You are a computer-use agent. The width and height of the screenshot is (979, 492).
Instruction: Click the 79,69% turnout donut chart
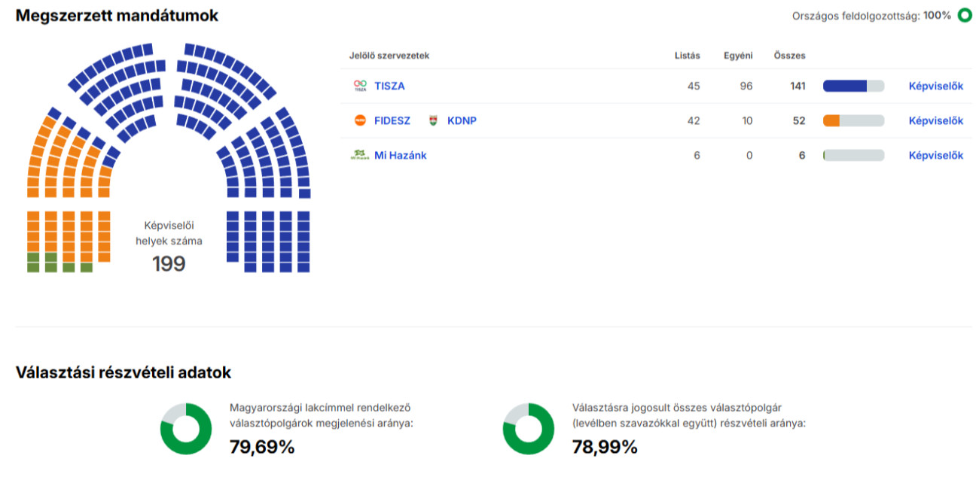point(186,429)
